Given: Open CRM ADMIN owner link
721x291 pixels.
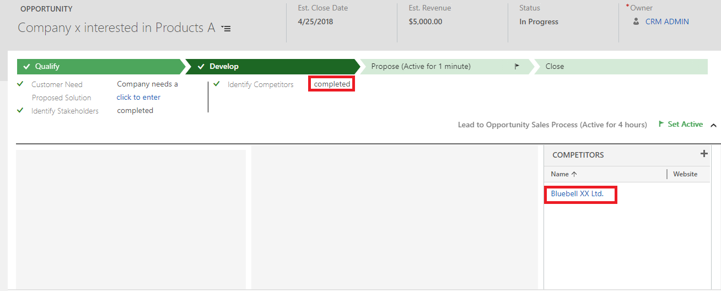Looking at the screenshot, I should coord(667,21).
